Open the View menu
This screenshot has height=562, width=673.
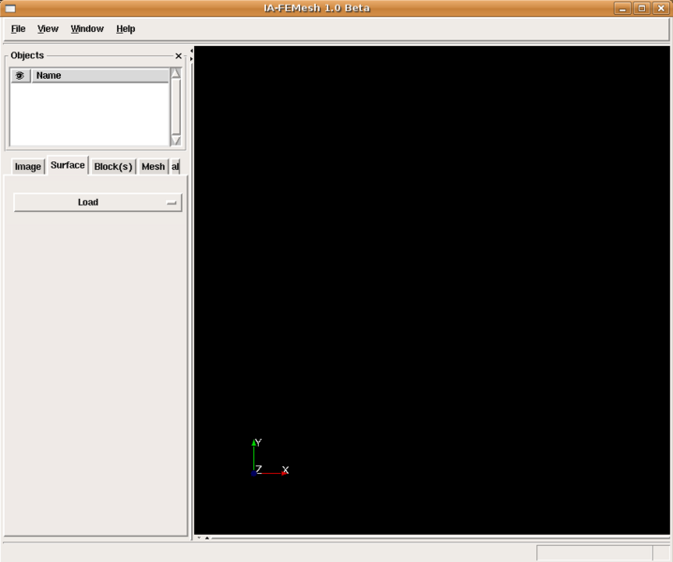[x=48, y=29]
